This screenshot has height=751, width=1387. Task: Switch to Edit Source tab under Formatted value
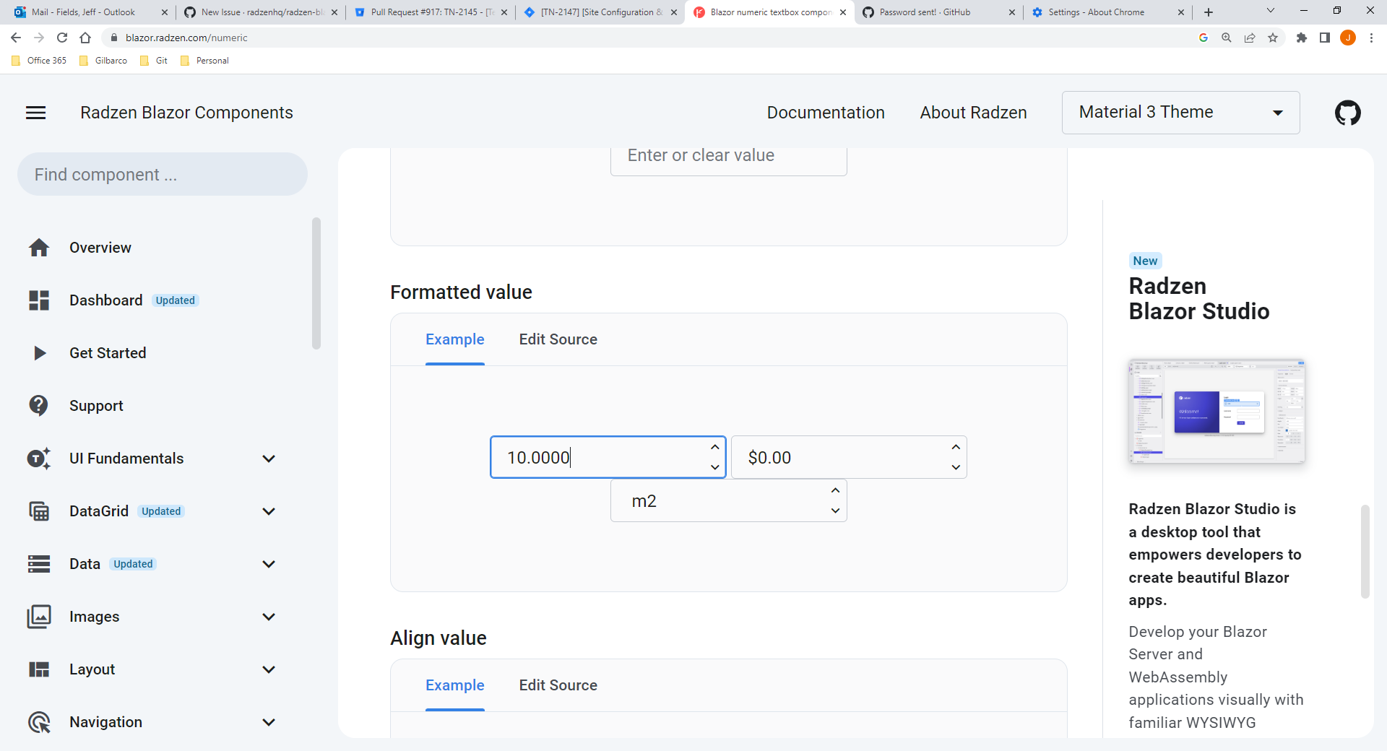558,339
